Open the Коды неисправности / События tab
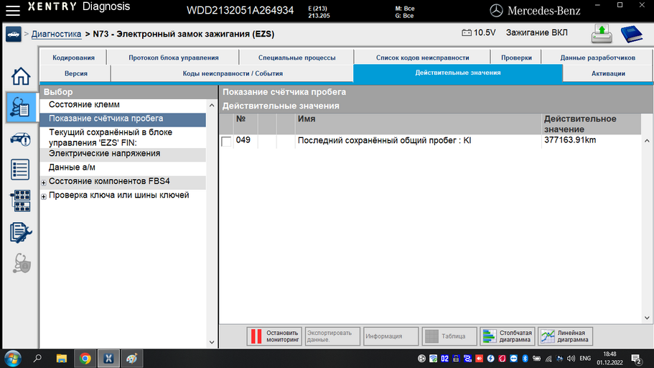Screen dimensions: 654x368 tap(233, 73)
